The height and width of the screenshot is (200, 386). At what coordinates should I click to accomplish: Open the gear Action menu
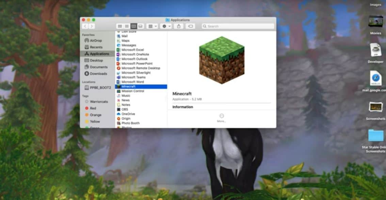click(x=166, y=26)
